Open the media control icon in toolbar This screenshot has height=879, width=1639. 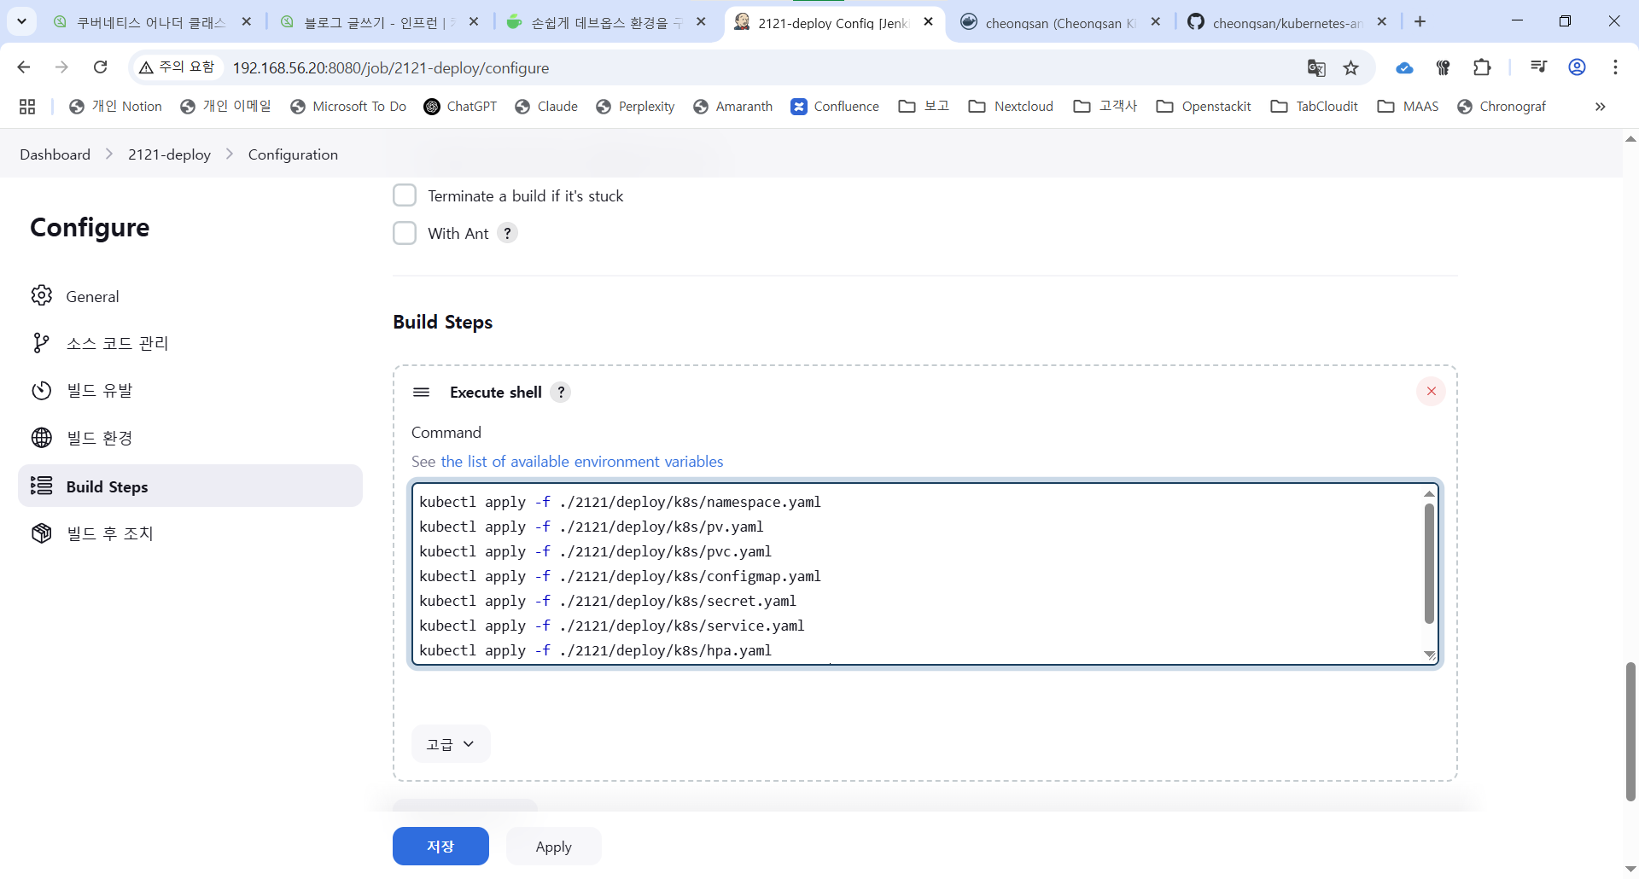pyautogui.click(x=1538, y=67)
